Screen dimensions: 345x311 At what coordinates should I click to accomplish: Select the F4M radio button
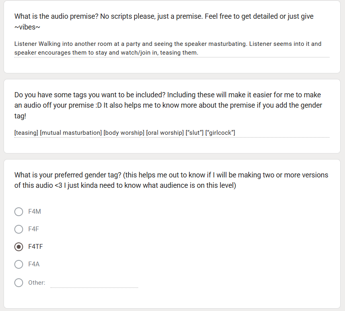(x=19, y=212)
